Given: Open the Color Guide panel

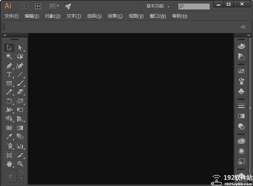Looking at the screenshot, I should (241, 56).
